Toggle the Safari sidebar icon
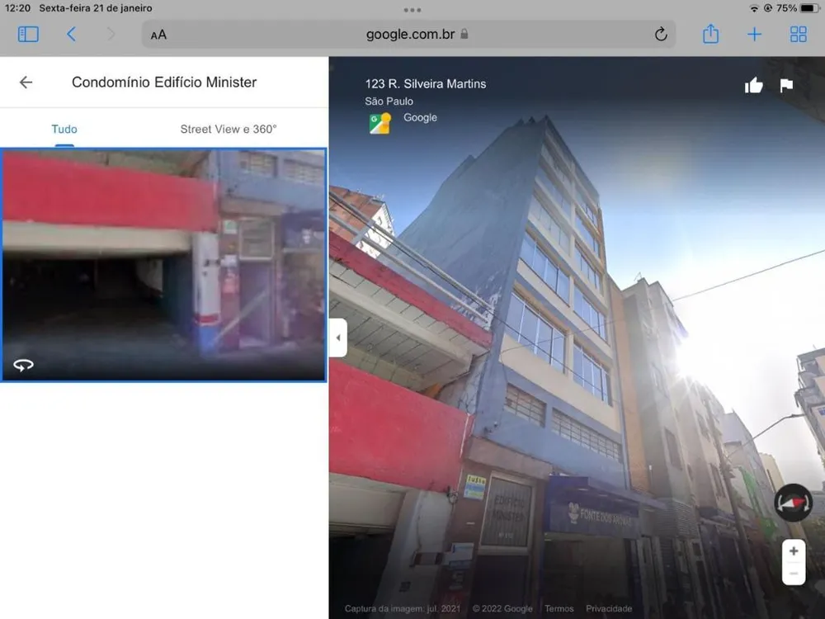This screenshot has height=619, width=825. 28,34
